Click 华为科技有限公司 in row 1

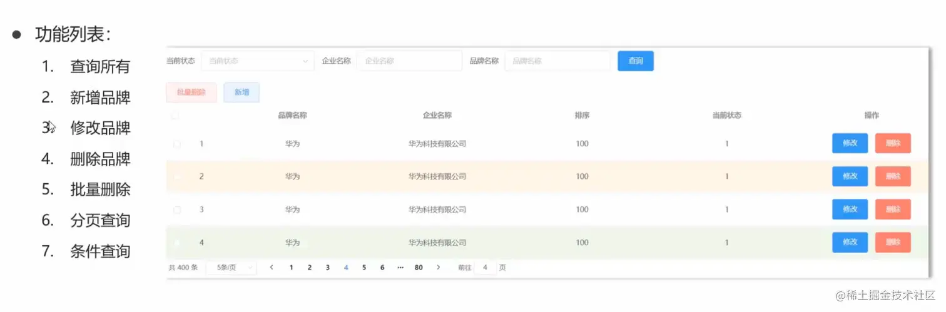(437, 144)
